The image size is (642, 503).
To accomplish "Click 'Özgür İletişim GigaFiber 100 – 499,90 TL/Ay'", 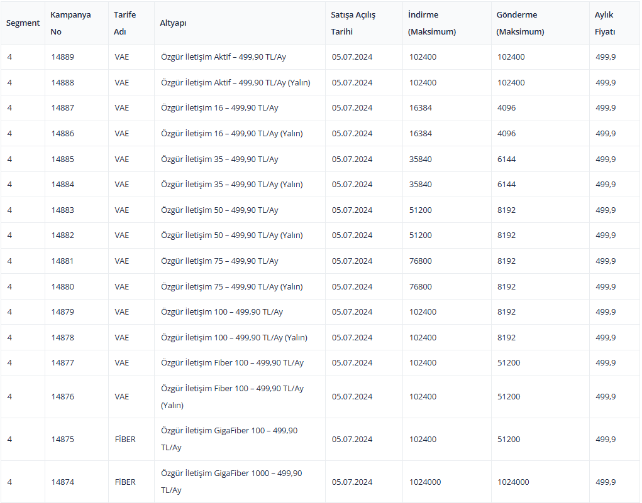I will pyautogui.click(x=230, y=439).
